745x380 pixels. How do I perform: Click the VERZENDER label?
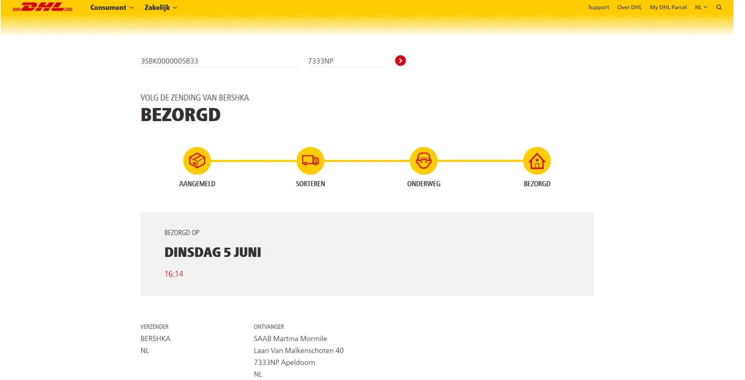click(154, 327)
